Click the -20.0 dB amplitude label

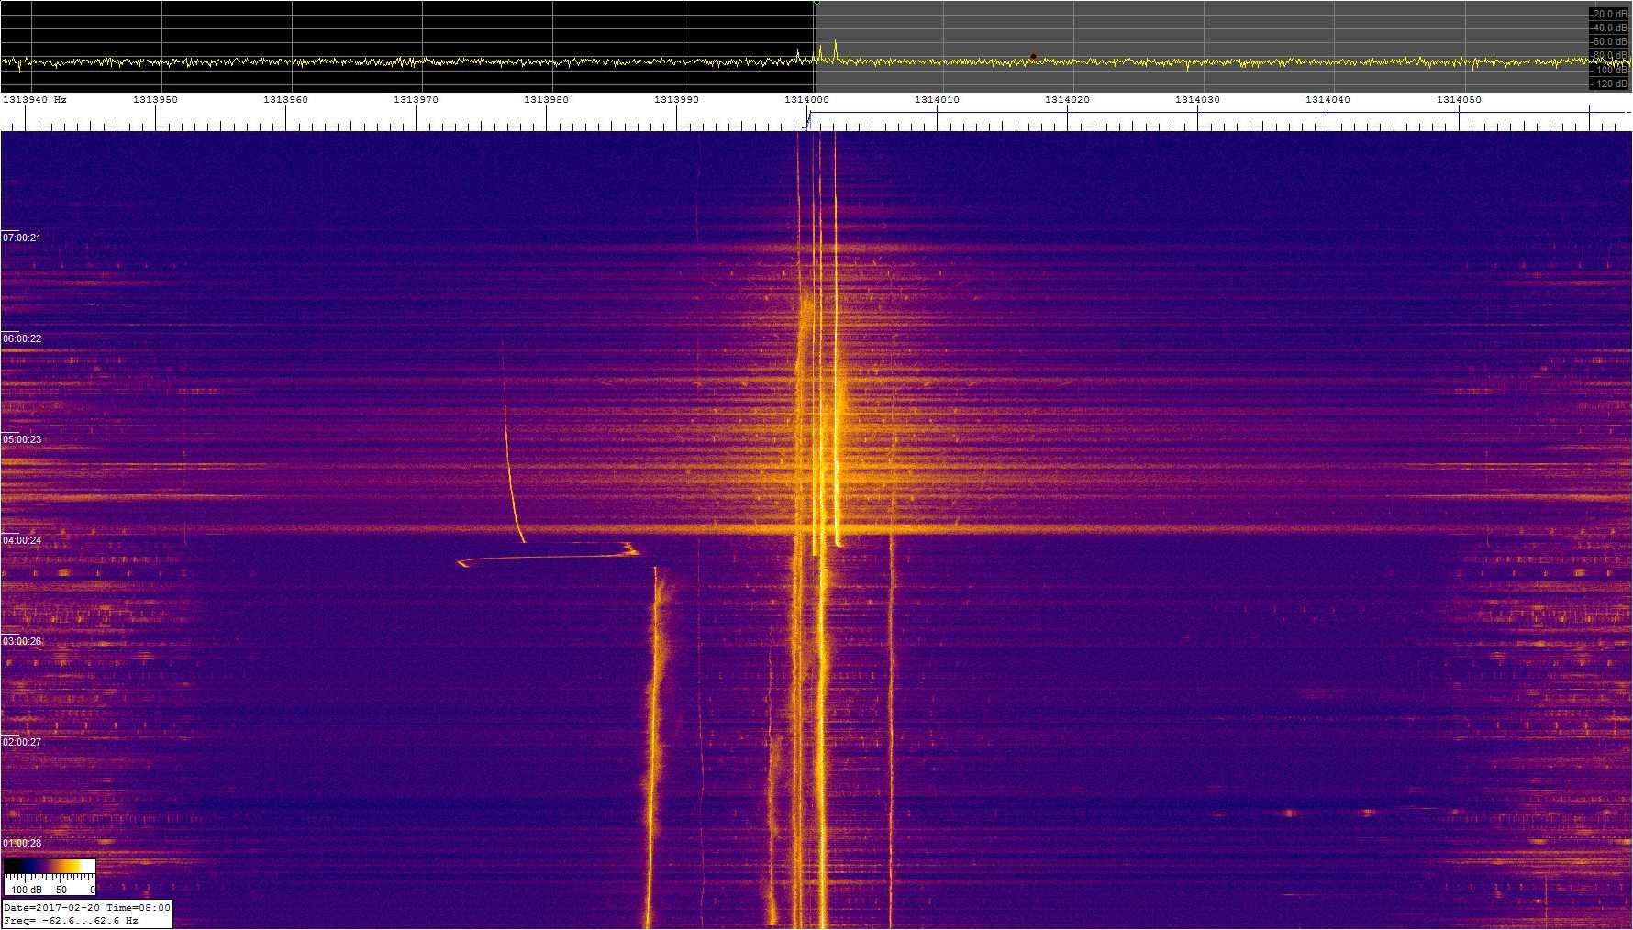point(1609,14)
